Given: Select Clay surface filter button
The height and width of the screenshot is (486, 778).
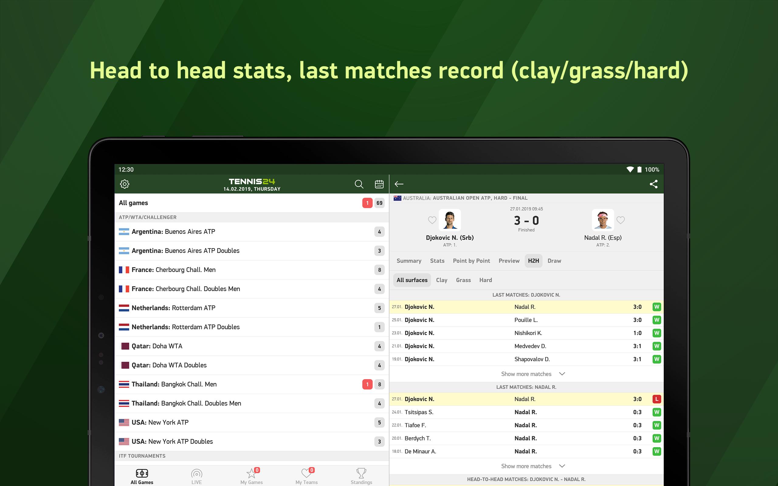Looking at the screenshot, I should pos(441,279).
